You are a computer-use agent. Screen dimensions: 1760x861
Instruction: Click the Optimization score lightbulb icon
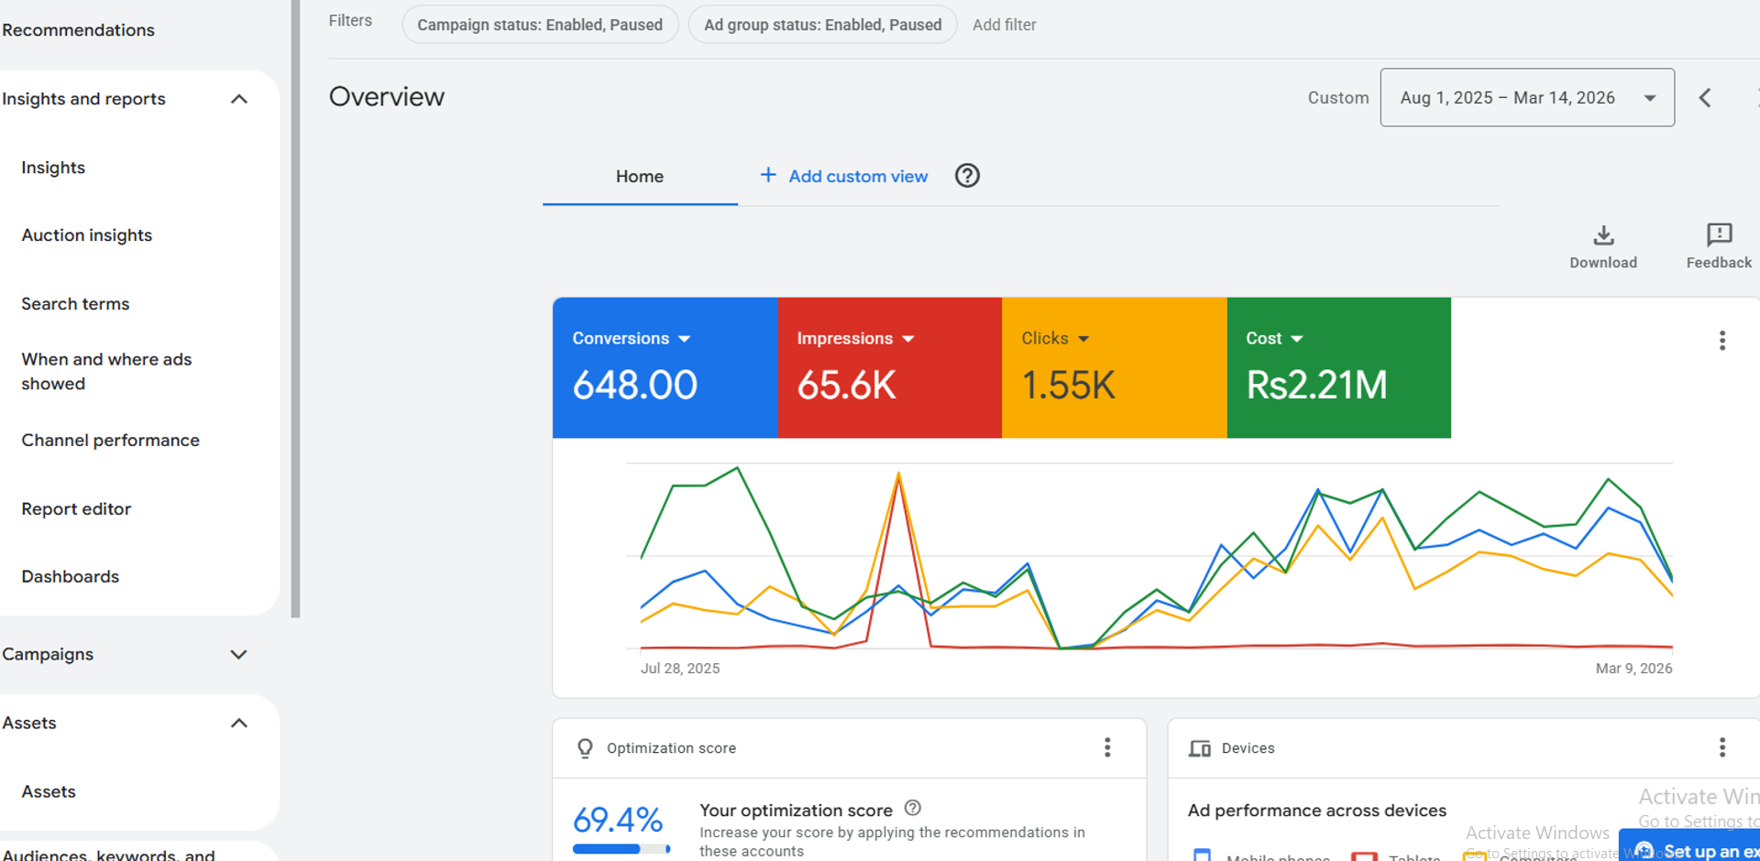click(584, 747)
